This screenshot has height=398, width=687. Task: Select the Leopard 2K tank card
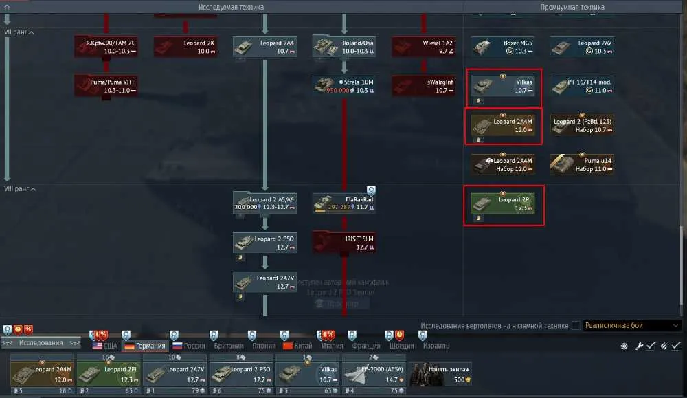point(185,47)
